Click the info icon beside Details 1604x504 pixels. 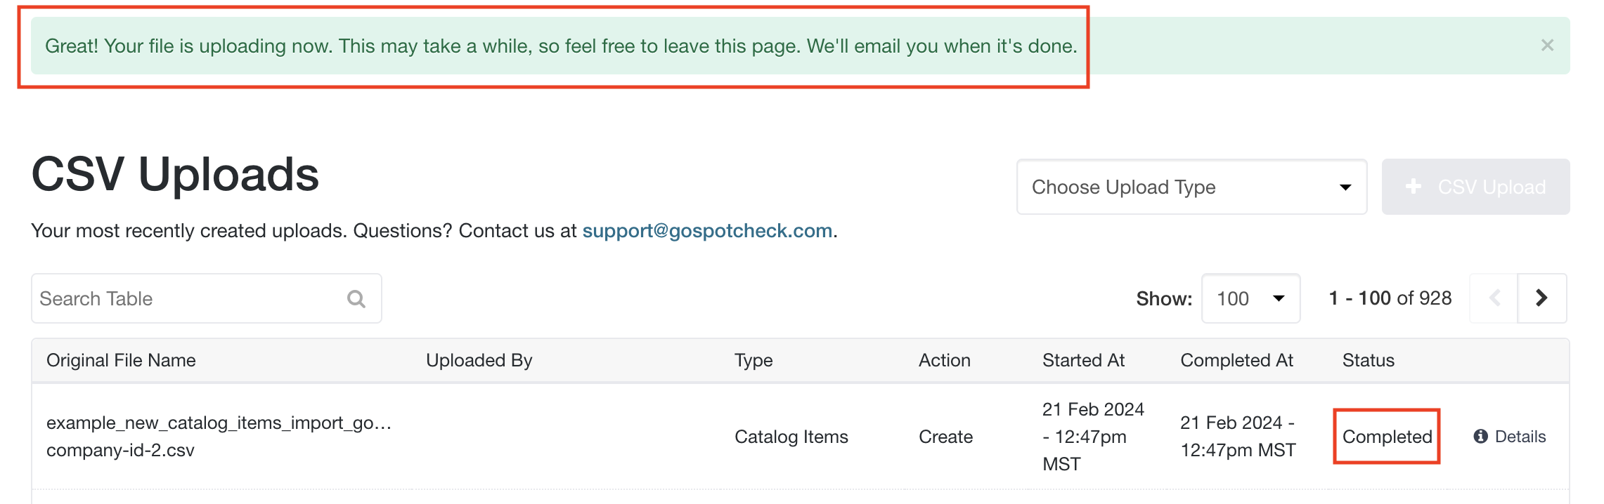point(1481,437)
